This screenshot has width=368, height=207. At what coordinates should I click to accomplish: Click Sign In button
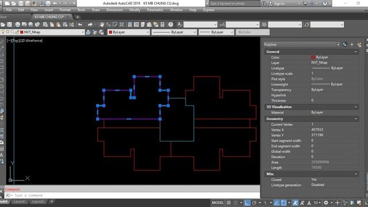(x=279, y=3)
